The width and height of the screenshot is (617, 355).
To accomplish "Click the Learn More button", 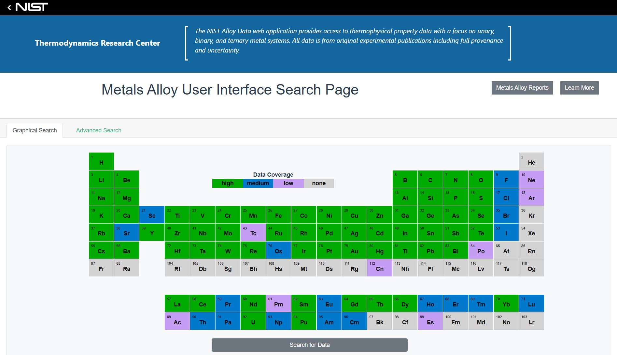I will [x=579, y=88].
